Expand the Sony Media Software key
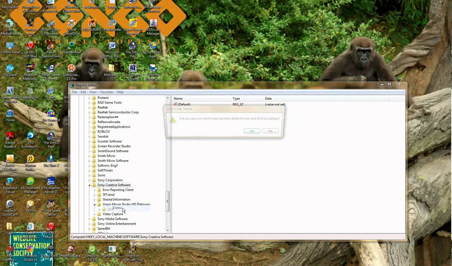Screen dimensions: 452x266 tap(89, 219)
